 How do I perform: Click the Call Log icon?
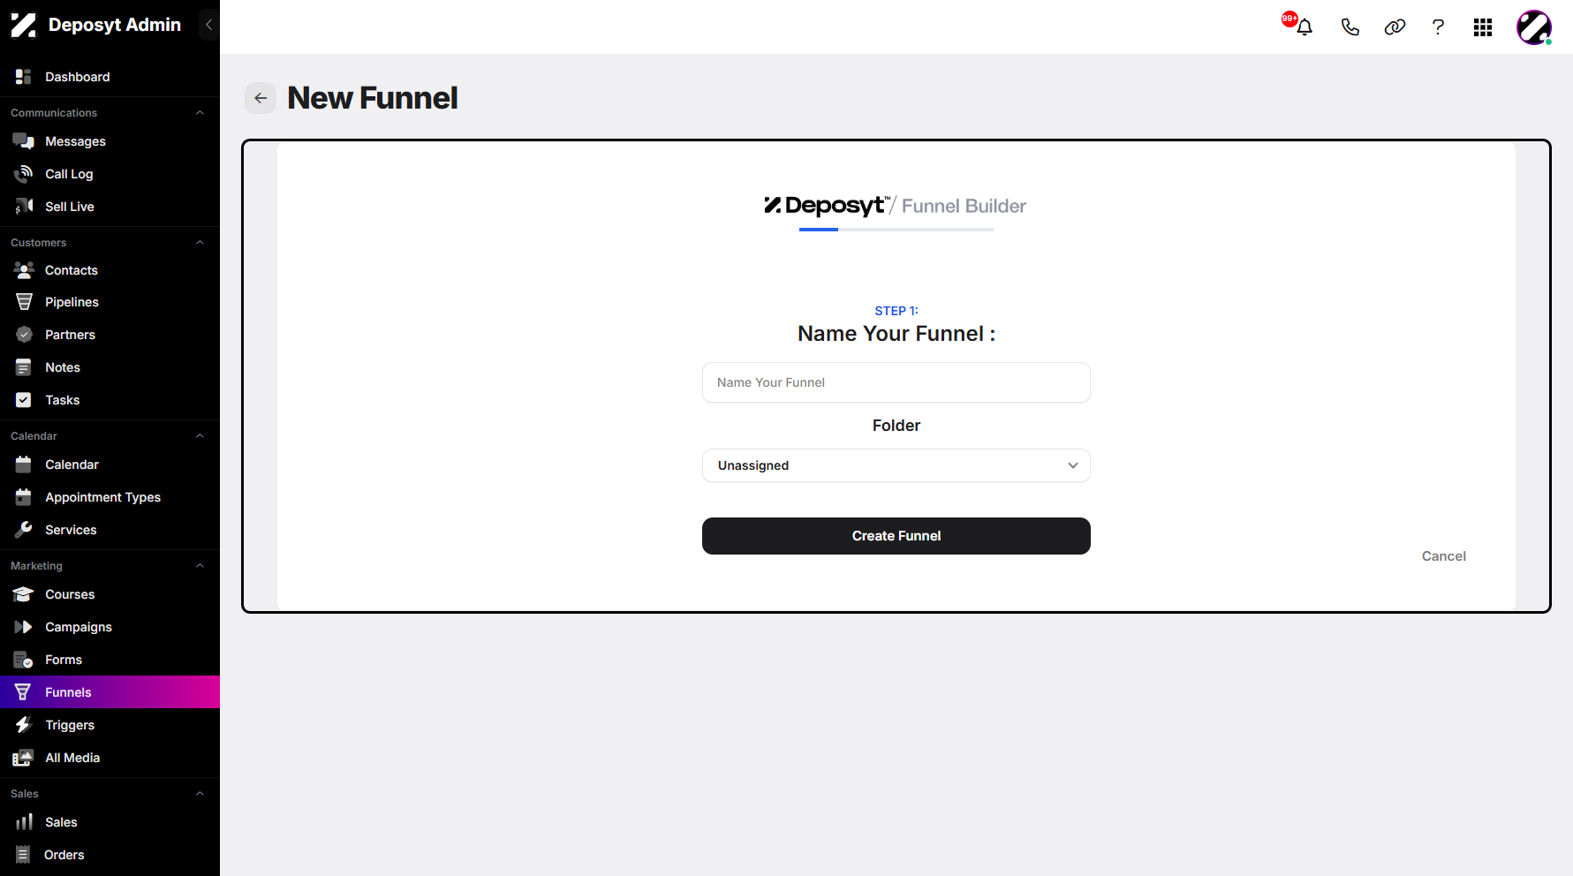coord(24,174)
